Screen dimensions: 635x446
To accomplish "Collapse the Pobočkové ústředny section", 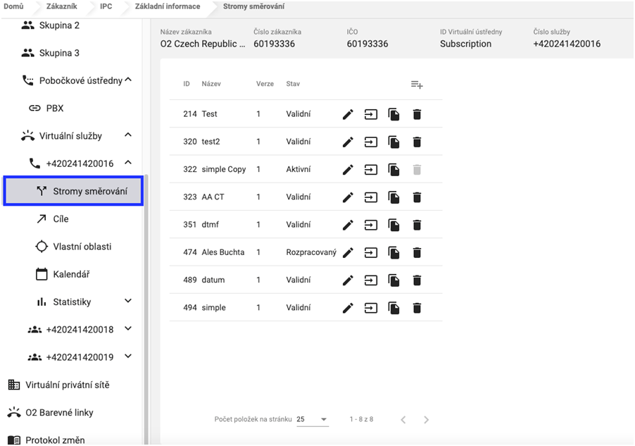I will click(128, 80).
